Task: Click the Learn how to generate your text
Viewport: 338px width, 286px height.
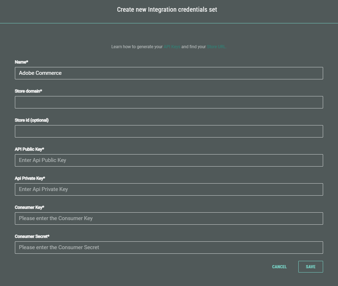Action: (x=137, y=47)
